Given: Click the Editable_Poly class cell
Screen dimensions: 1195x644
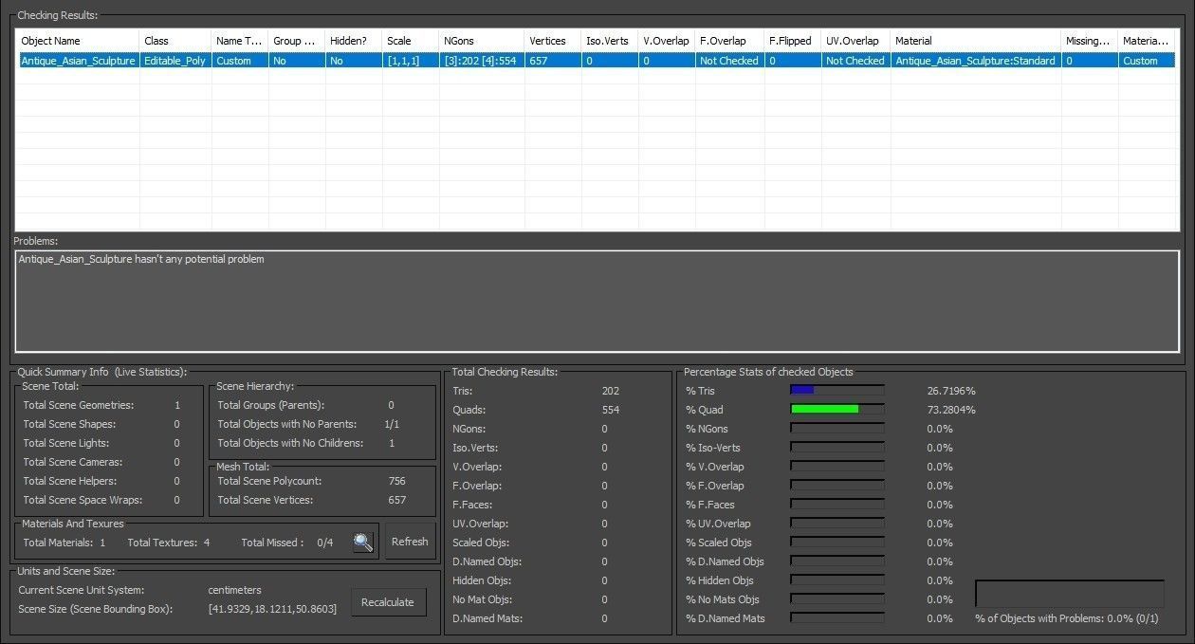Looking at the screenshot, I should [175, 61].
